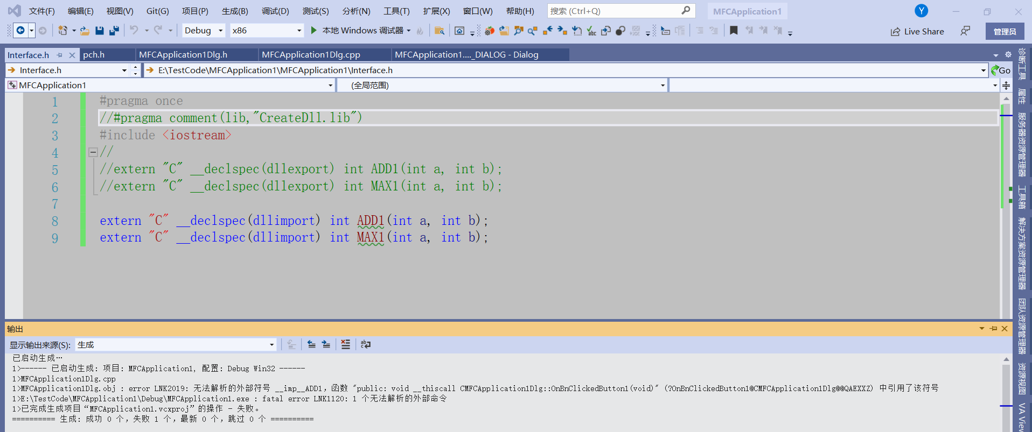The height and width of the screenshot is (432, 1032).
Task: Go to next message icon in output
Action: pyautogui.click(x=326, y=344)
